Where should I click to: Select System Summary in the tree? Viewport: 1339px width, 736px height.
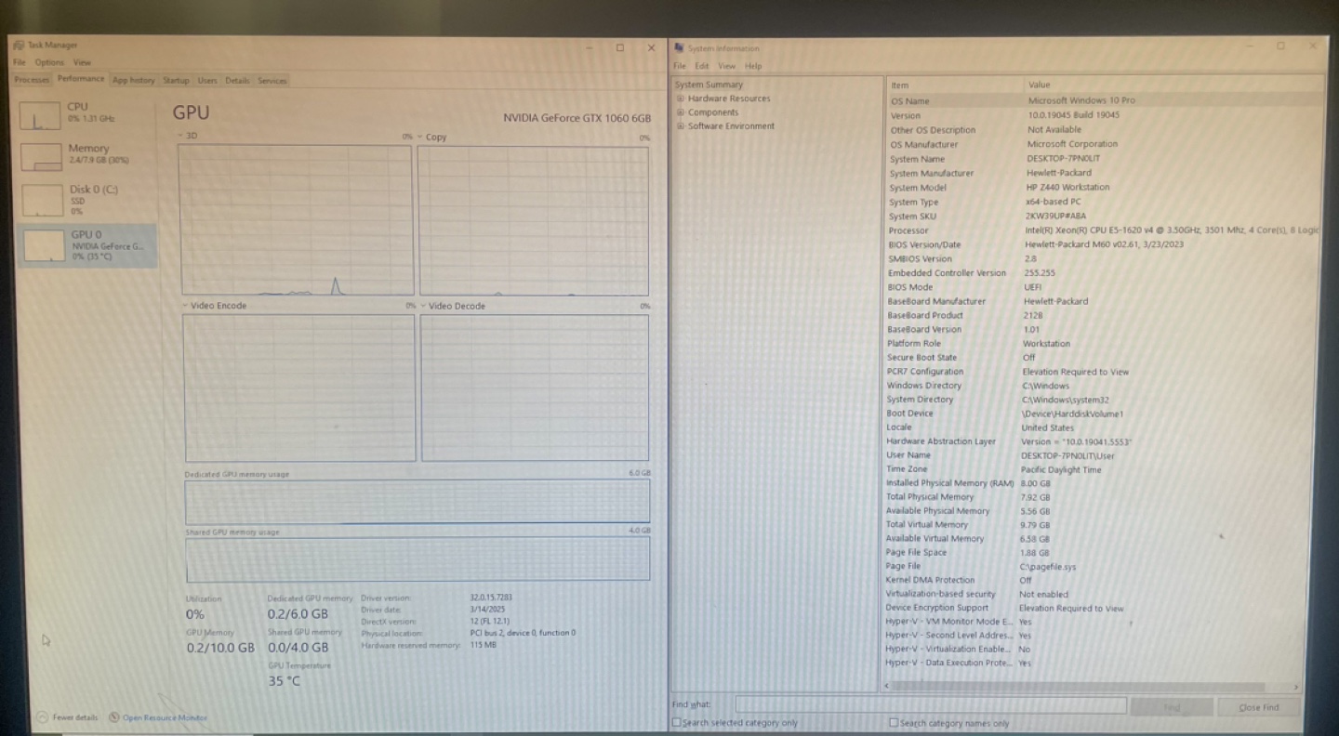pyautogui.click(x=709, y=85)
